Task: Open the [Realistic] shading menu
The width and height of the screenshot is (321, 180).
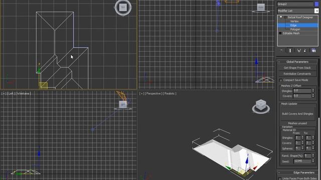Action: 170,93
